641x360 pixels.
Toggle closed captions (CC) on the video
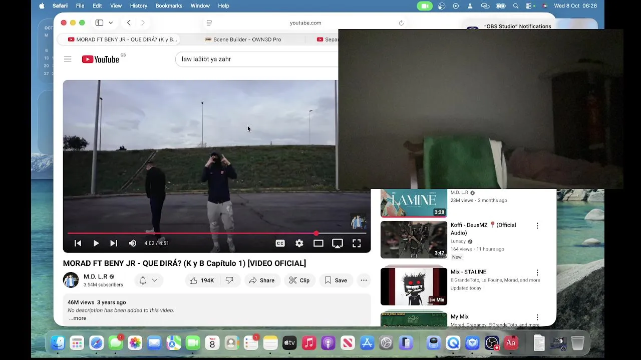280,243
